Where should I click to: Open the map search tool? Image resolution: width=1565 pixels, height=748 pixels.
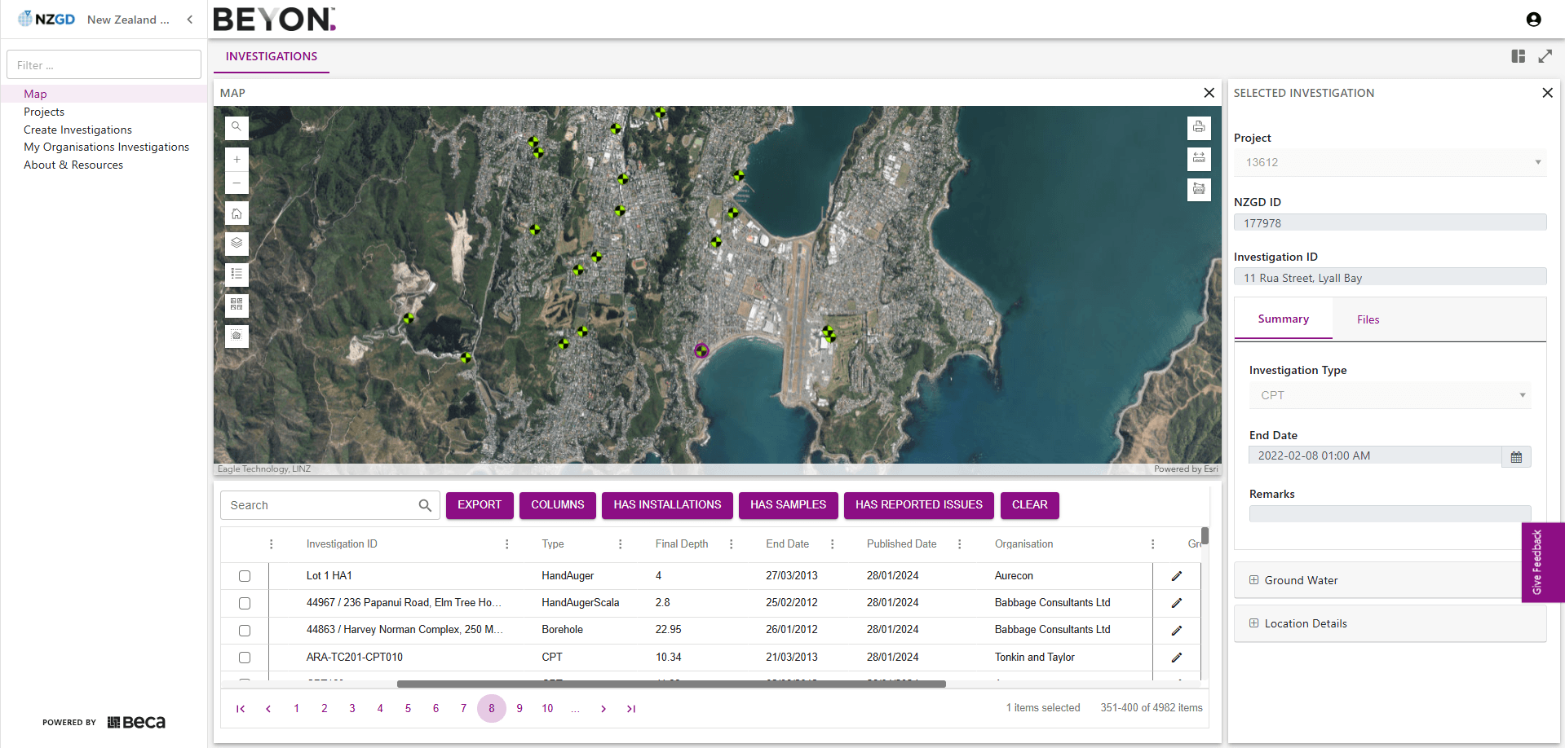237,127
